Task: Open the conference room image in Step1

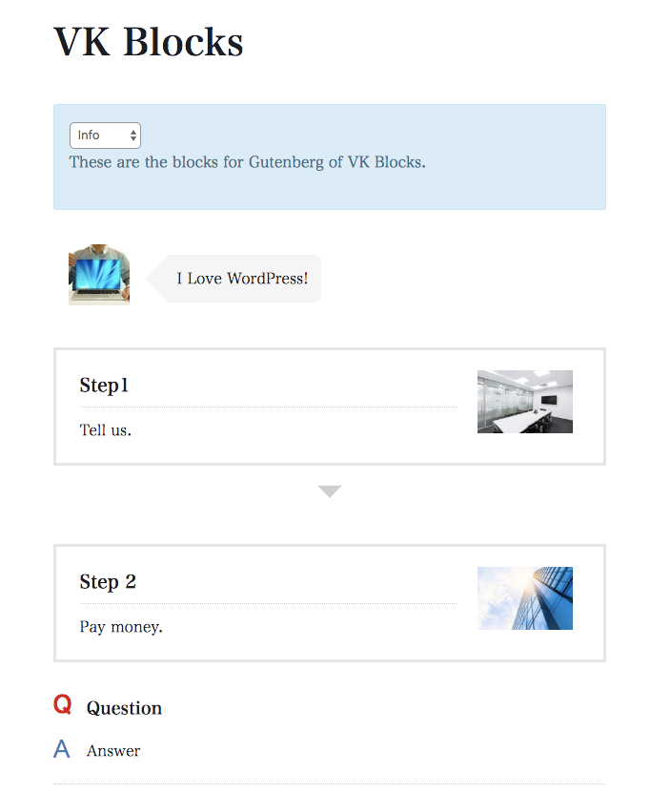Action: 524,402
